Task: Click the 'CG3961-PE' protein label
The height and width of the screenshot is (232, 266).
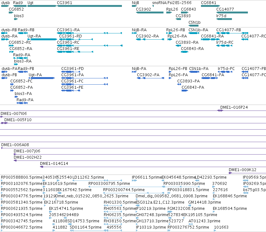Action: click(72, 87)
